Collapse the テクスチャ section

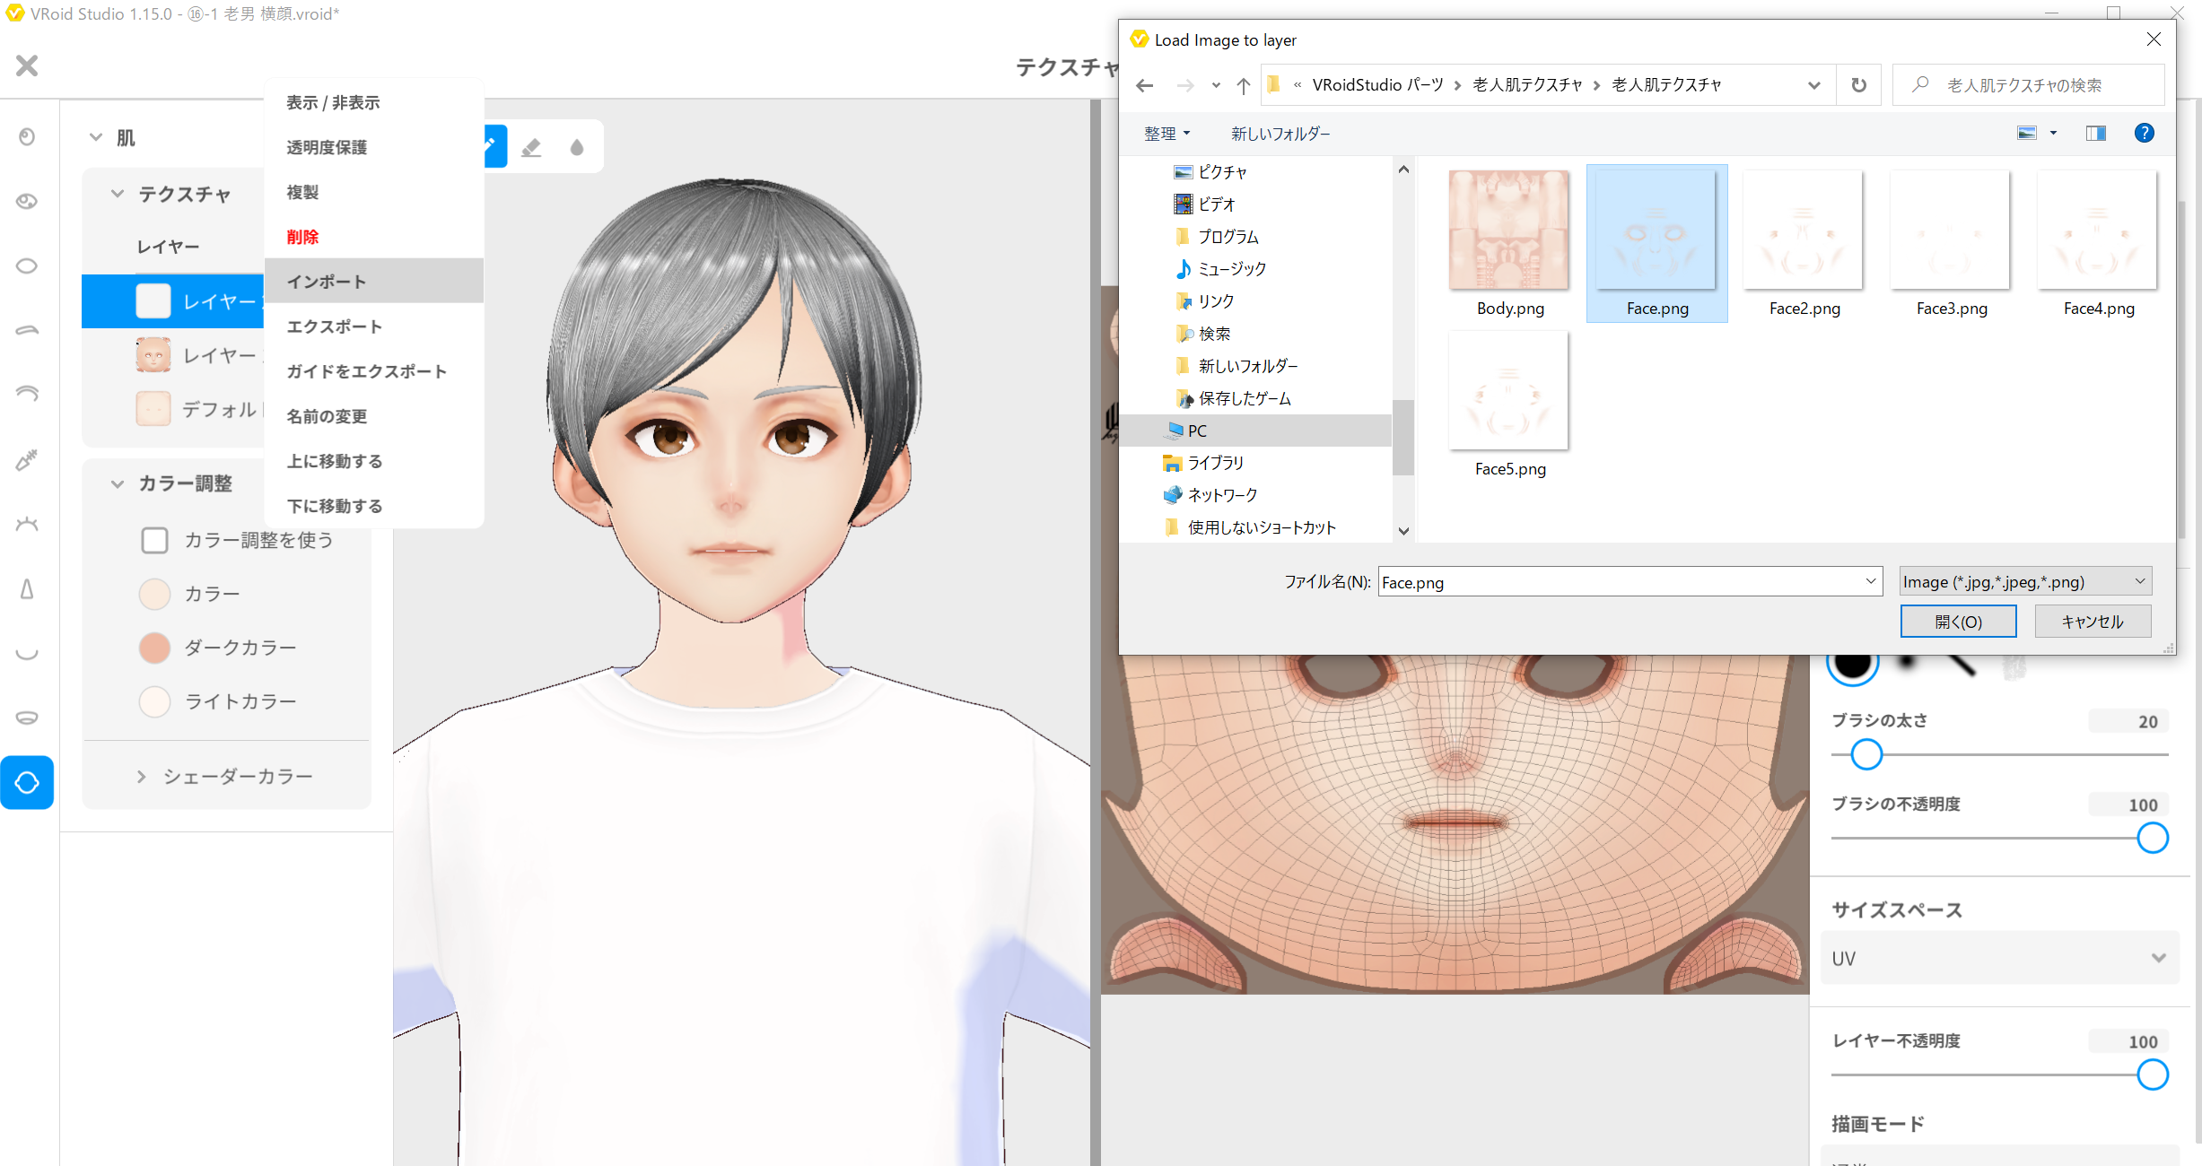118,194
